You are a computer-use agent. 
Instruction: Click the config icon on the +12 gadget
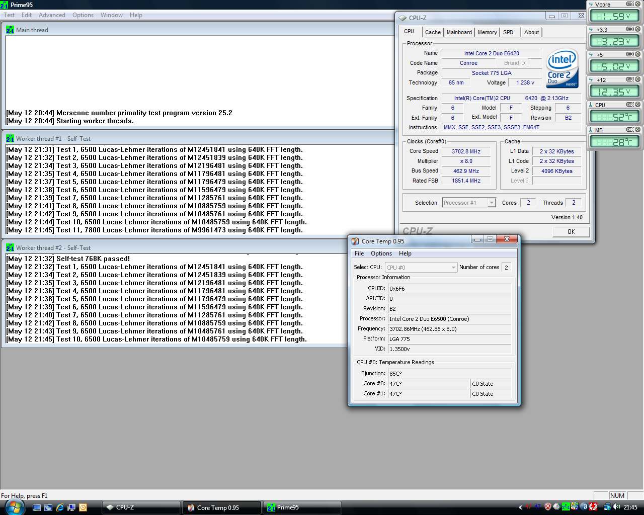coord(630,79)
